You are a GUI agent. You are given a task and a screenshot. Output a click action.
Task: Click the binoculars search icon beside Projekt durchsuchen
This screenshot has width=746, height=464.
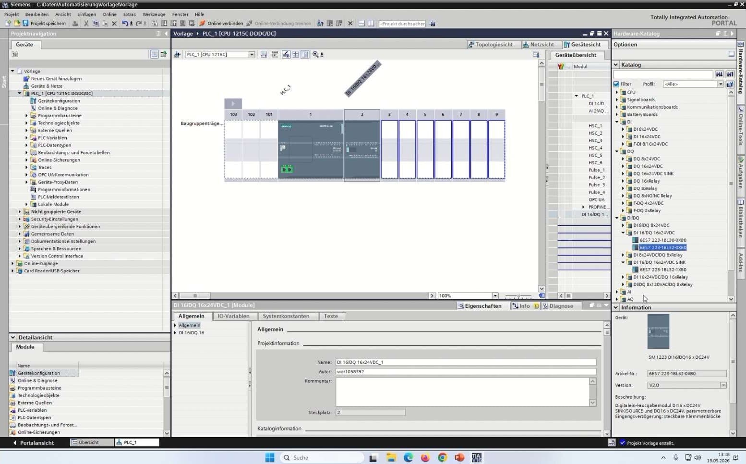coord(433,23)
